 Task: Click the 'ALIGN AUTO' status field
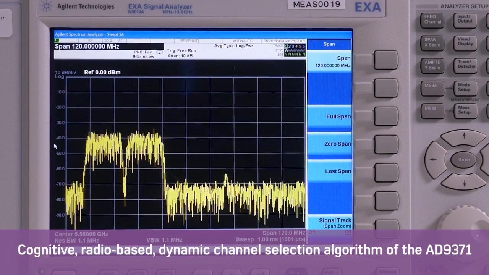click(x=243, y=41)
